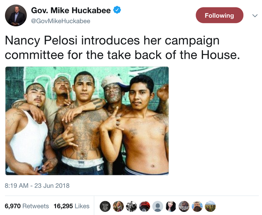Open the Gov. Mike Huckabee display name
The width and height of the screenshot is (262, 215).
71,10
